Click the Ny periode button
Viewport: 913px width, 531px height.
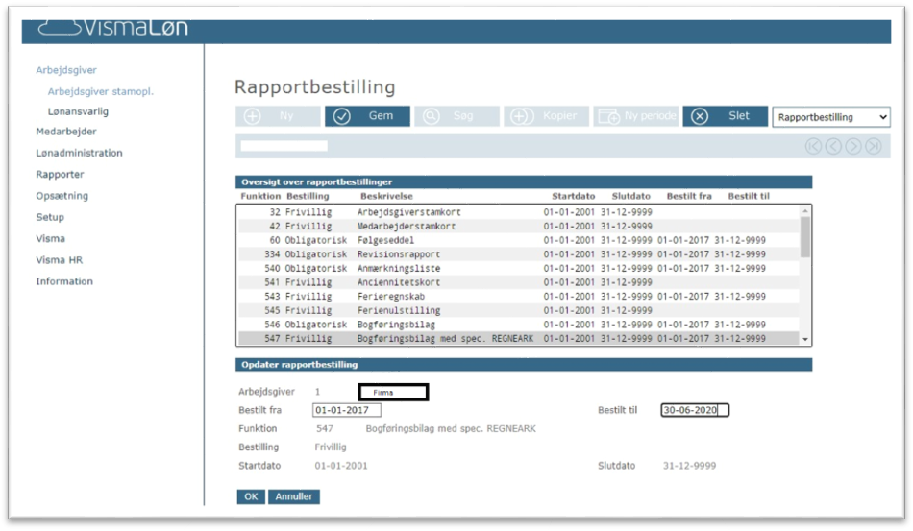(636, 116)
